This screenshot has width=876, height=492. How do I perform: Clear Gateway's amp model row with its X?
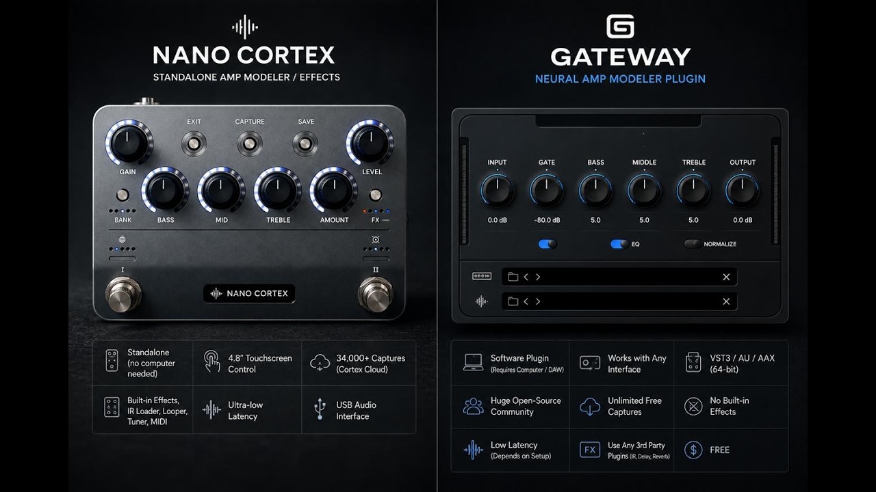(726, 277)
